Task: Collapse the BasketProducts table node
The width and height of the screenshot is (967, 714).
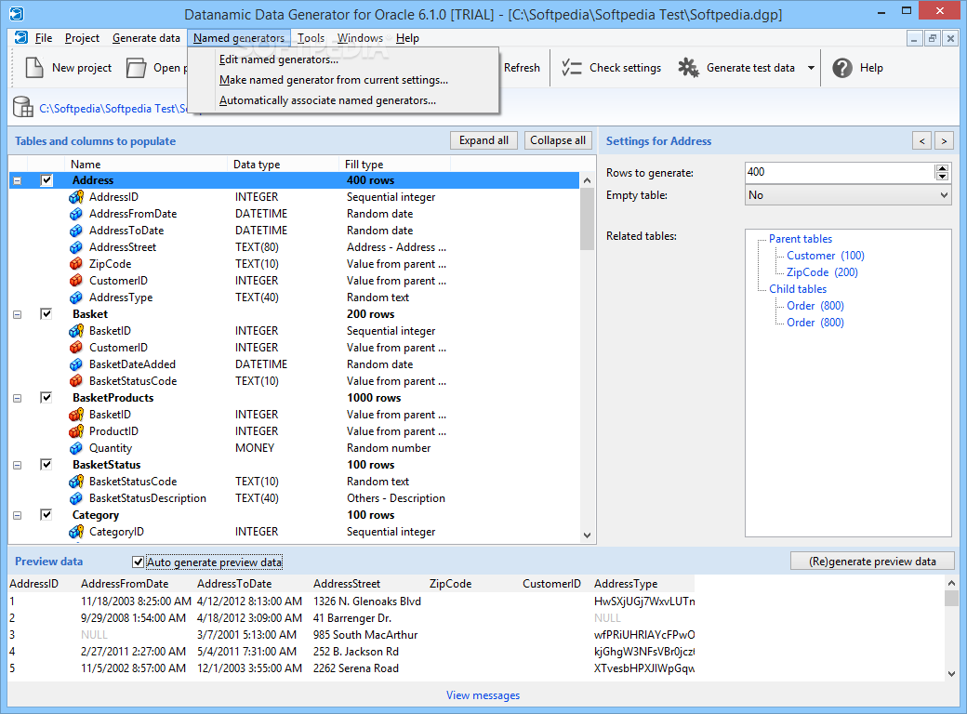Action: [x=18, y=398]
